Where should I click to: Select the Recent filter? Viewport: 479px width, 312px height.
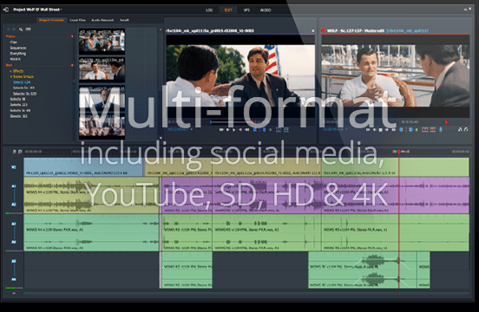[16, 59]
